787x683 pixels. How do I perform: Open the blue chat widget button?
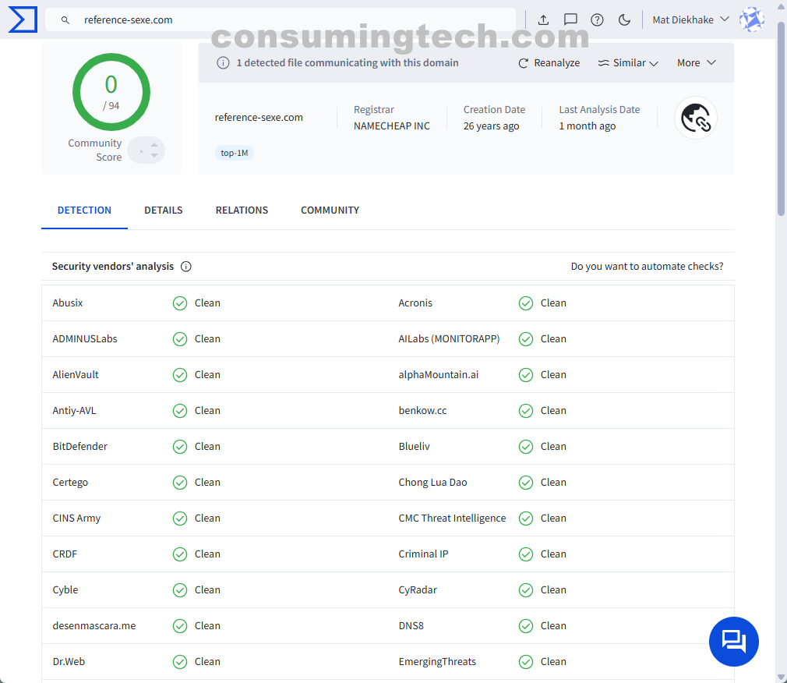[x=733, y=641]
